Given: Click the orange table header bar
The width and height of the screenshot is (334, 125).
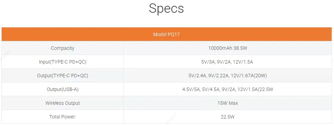Looking at the screenshot, I should [x=166, y=34].
